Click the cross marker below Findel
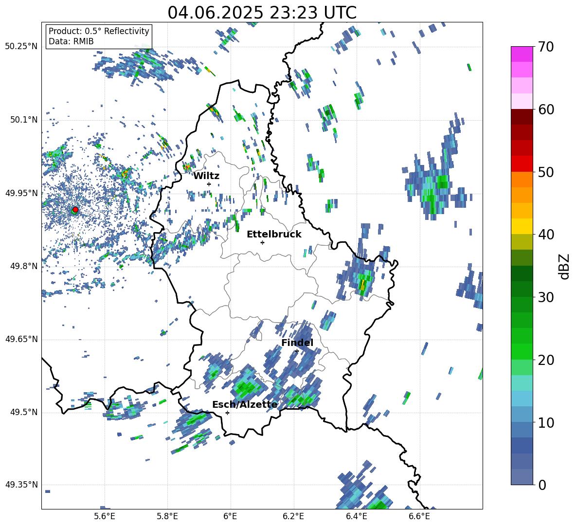576x526 pixels. click(297, 351)
